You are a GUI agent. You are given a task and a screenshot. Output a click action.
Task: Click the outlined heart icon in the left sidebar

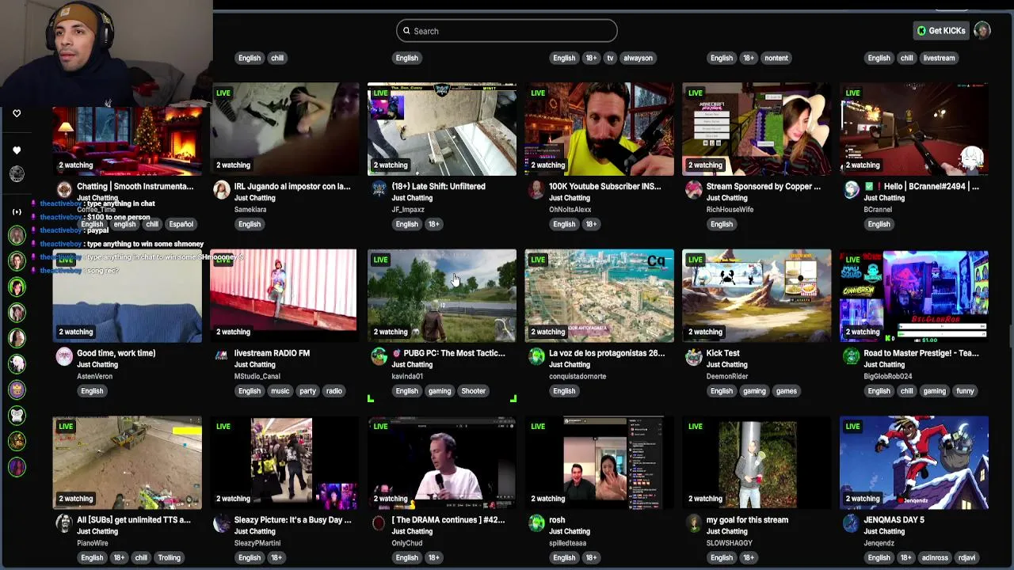pos(17,113)
